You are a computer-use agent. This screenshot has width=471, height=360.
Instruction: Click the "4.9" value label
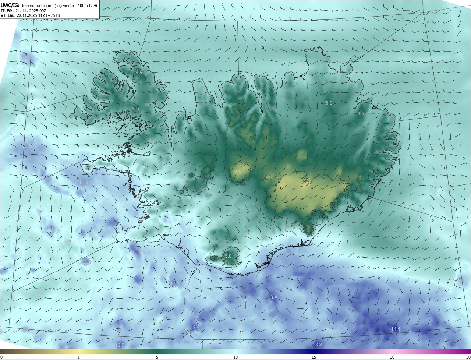pyautogui.click(x=139, y=72)
